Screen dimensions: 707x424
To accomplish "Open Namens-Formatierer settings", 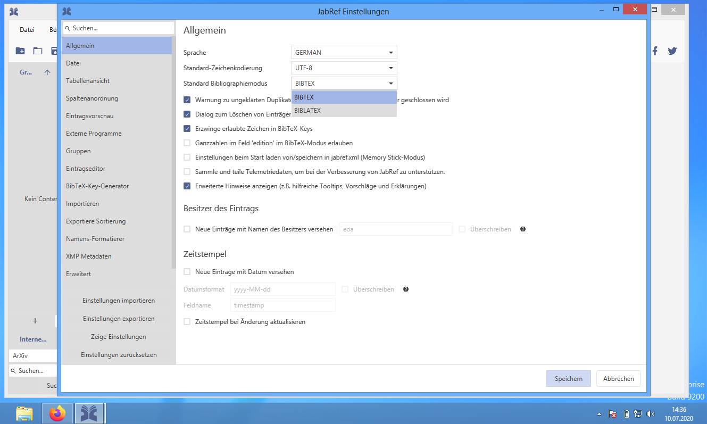I will (x=117, y=239).
